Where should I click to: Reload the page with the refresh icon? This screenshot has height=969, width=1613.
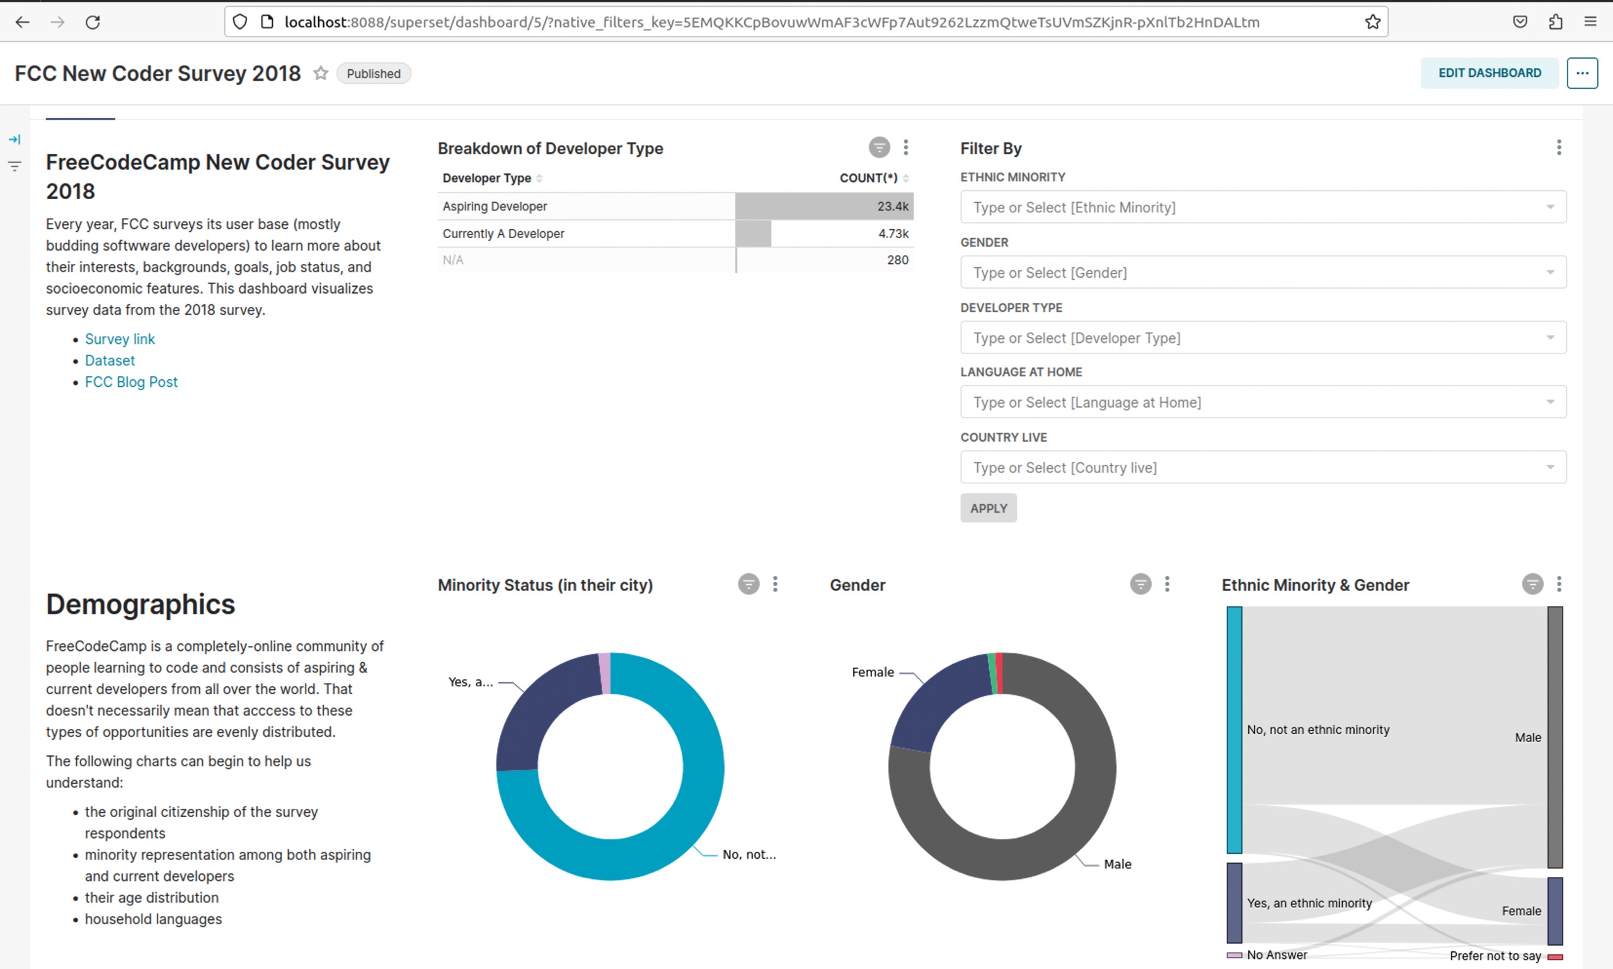(x=93, y=22)
